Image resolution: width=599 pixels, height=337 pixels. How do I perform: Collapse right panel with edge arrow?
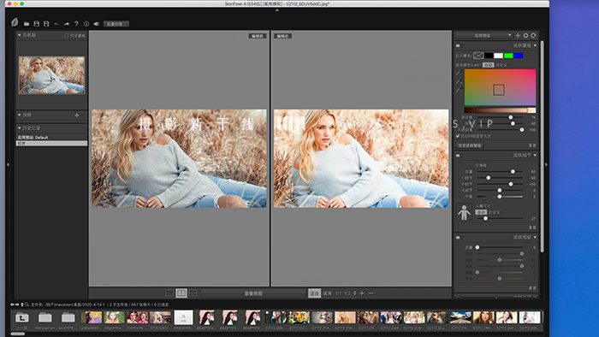[546, 164]
